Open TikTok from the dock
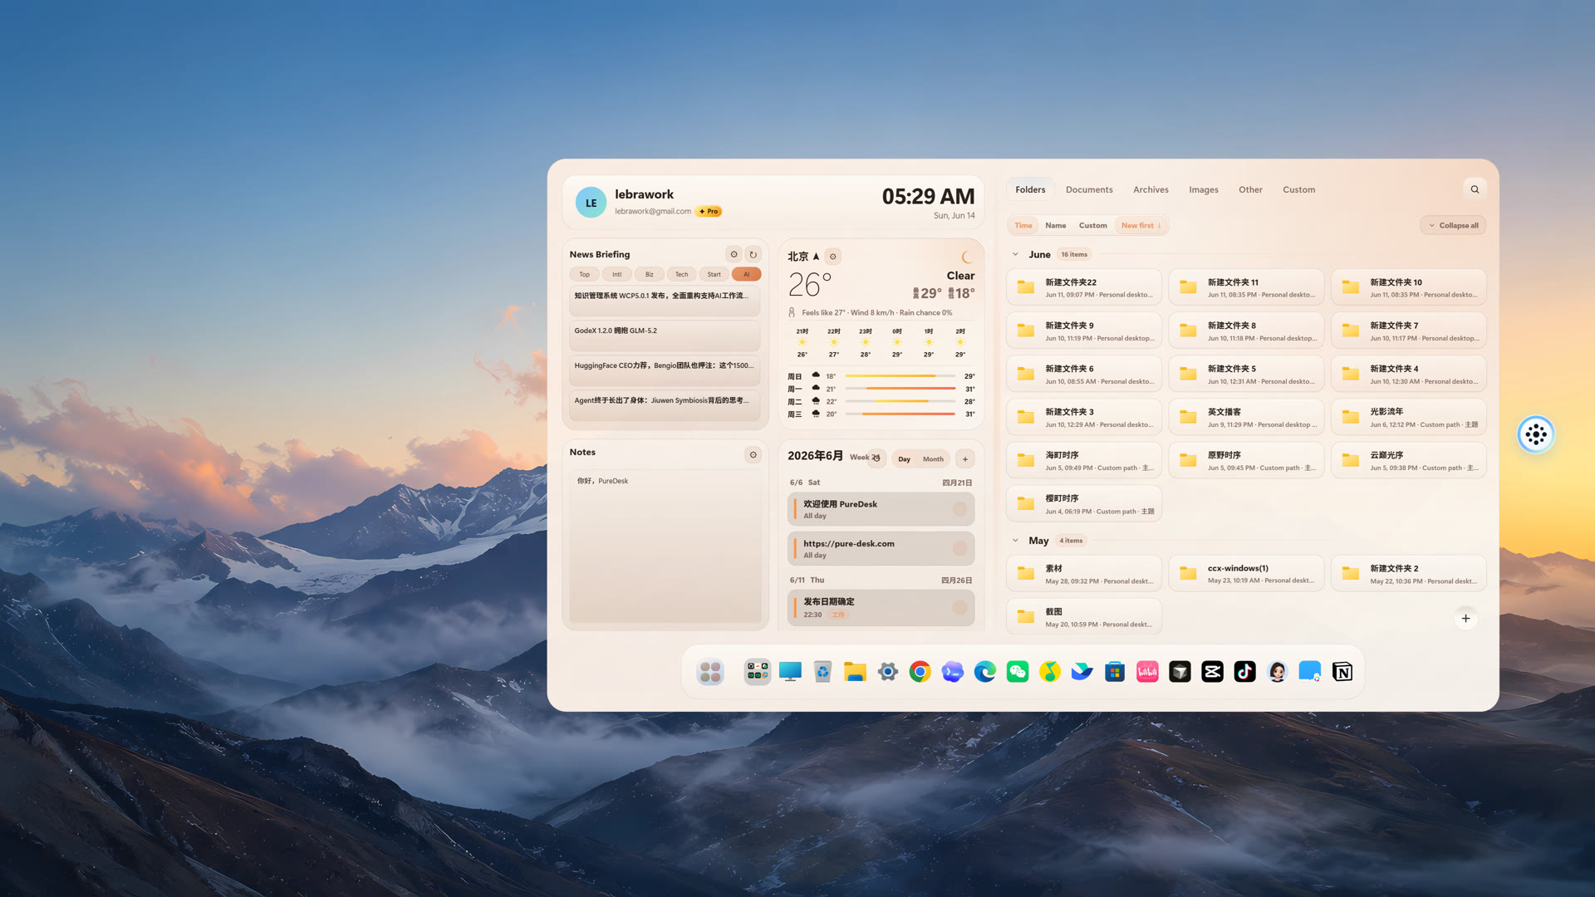The width and height of the screenshot is (1595, 897). click(1244, 672)
